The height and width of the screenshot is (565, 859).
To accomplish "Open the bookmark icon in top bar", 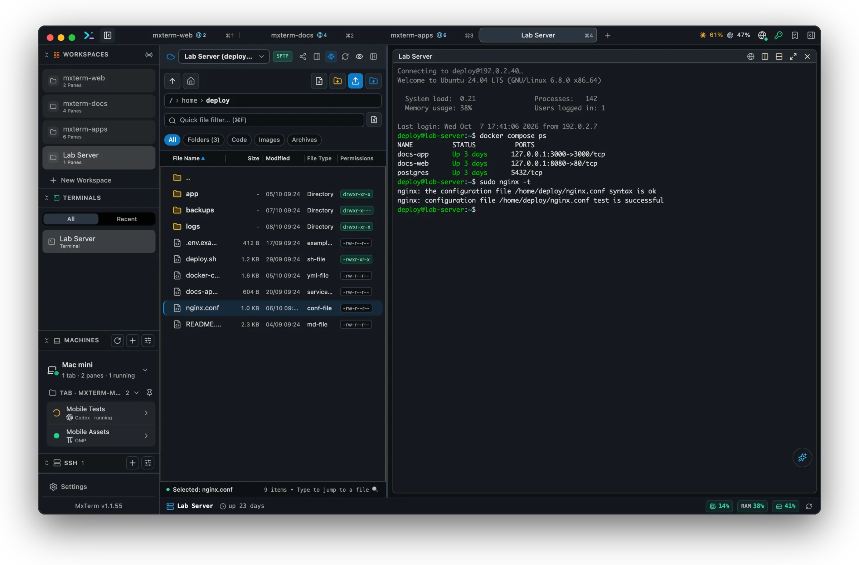I will tap(795, 35).
